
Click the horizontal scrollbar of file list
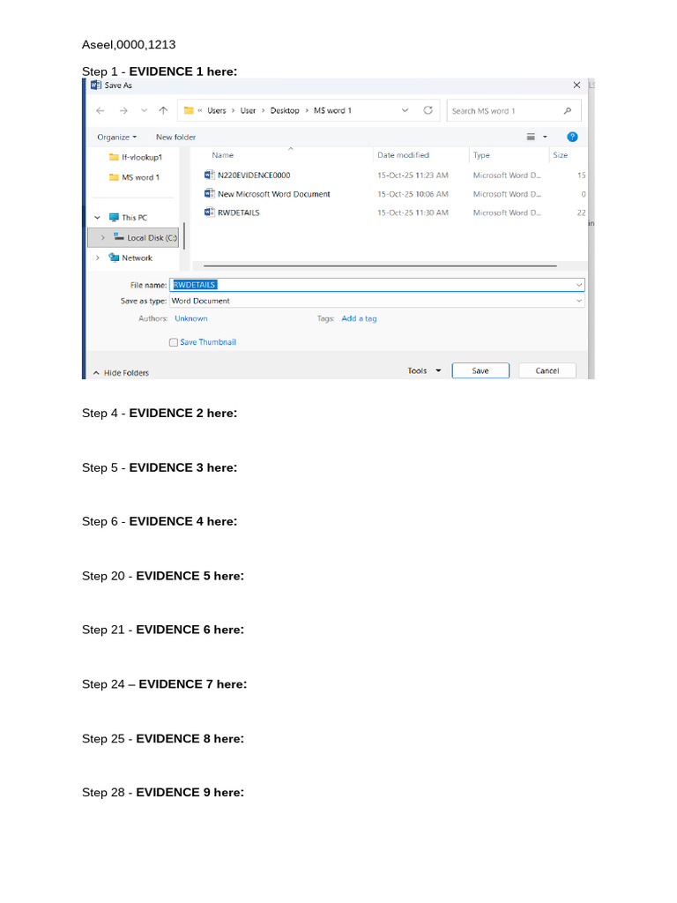[380, 266]
